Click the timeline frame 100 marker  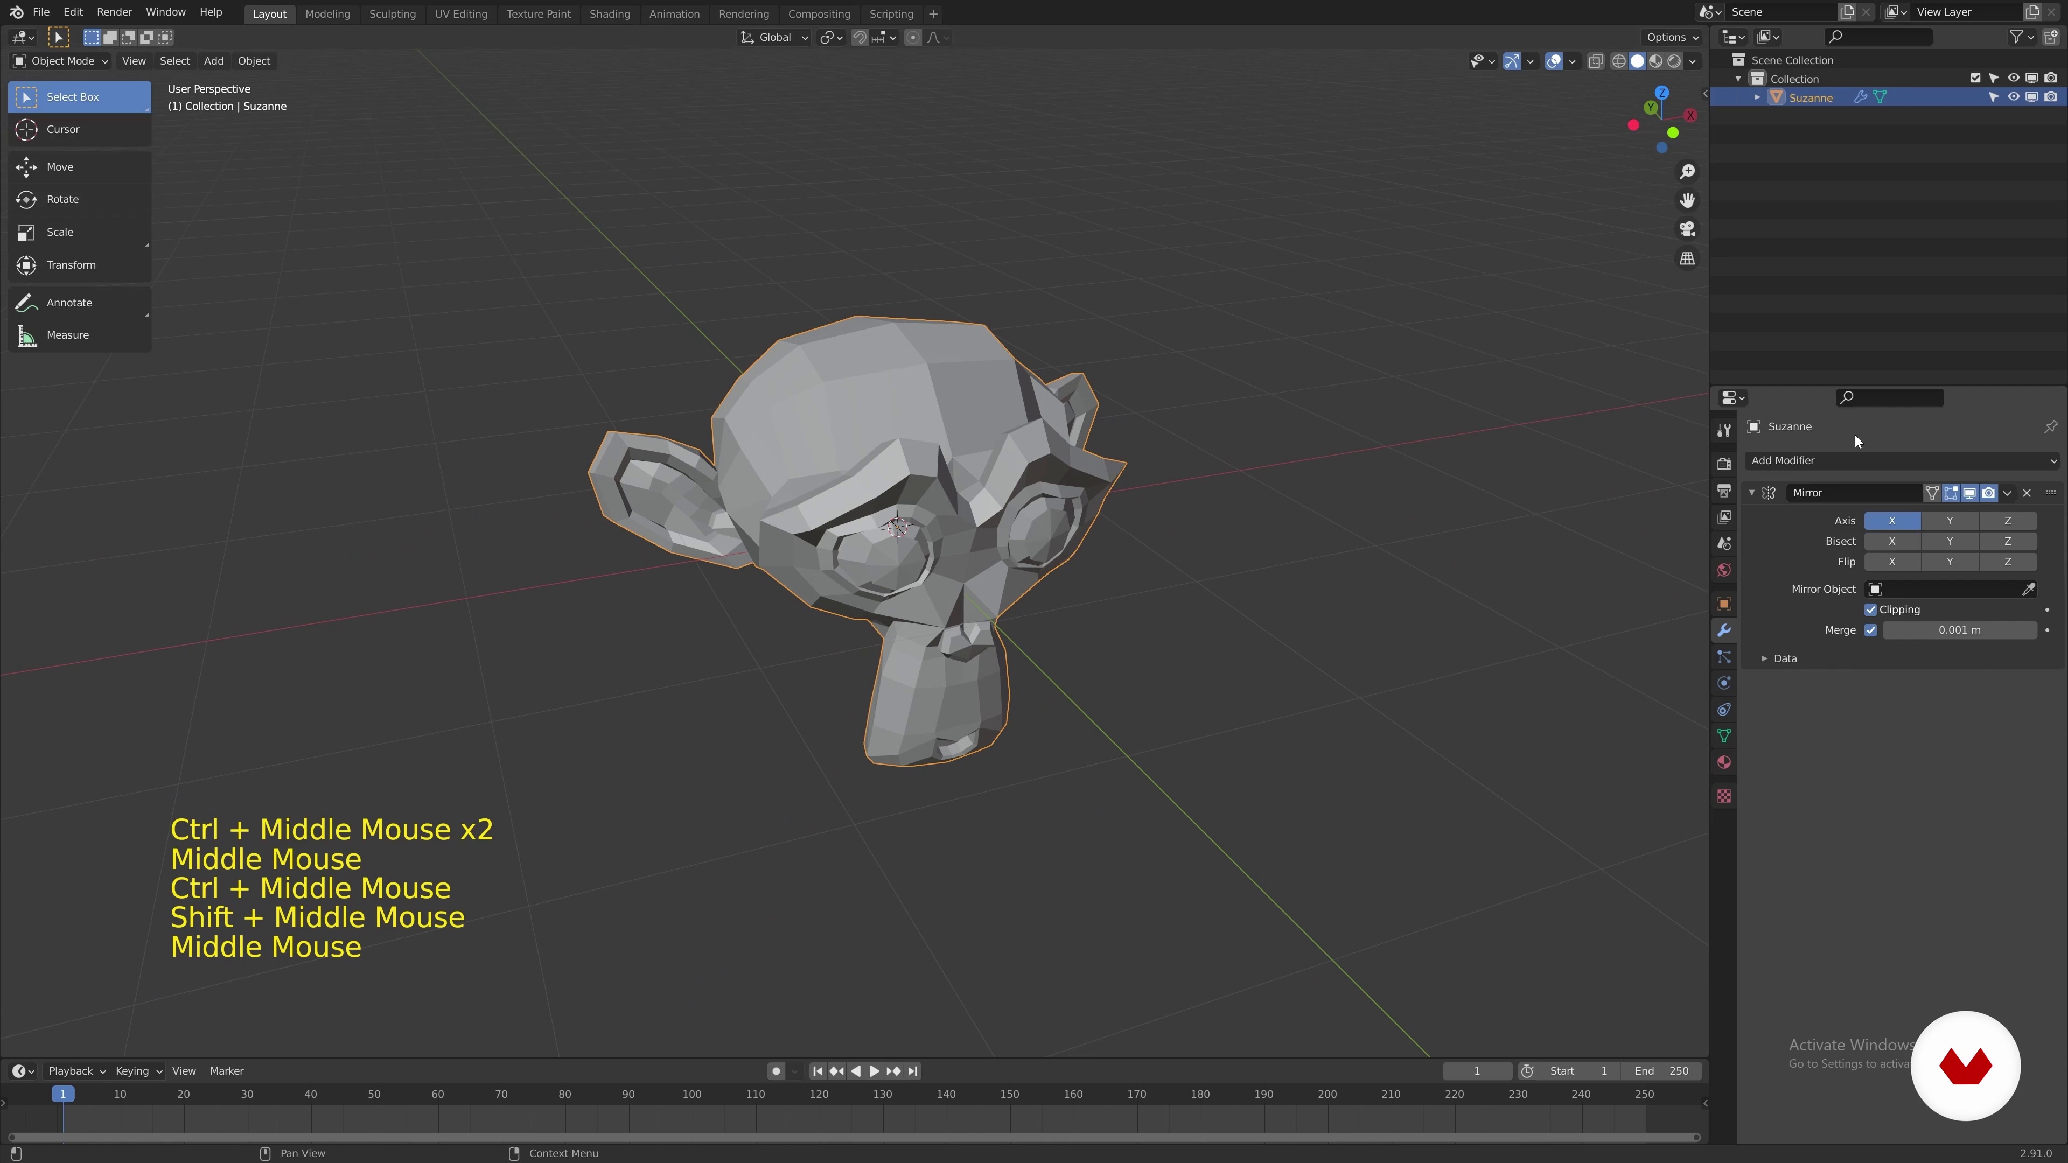click(691, 1094)
